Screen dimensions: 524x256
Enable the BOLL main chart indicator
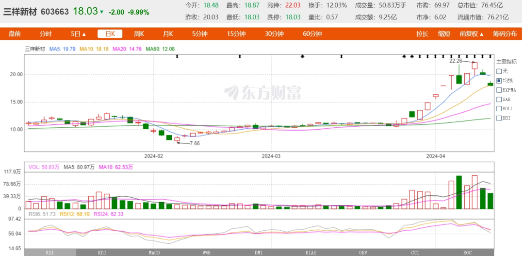click(x=499, y=108)
